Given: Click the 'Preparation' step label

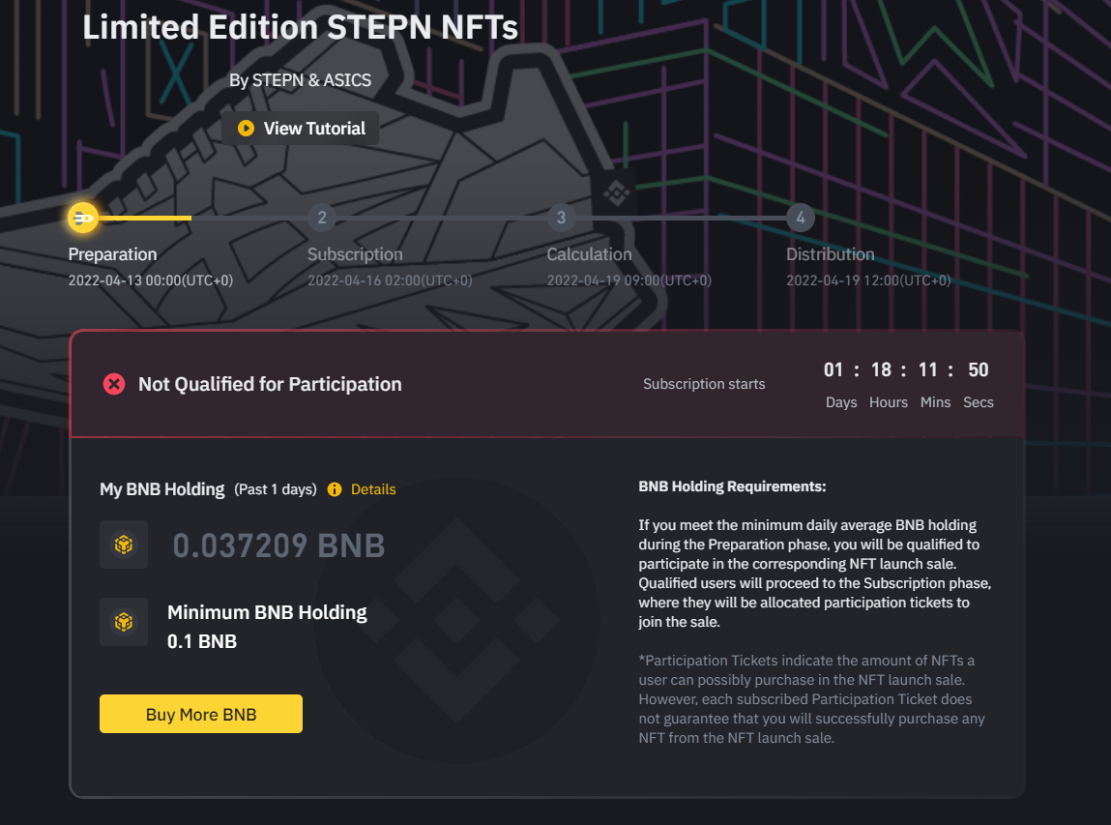Looking at the screenshot, I should [113, 254].
